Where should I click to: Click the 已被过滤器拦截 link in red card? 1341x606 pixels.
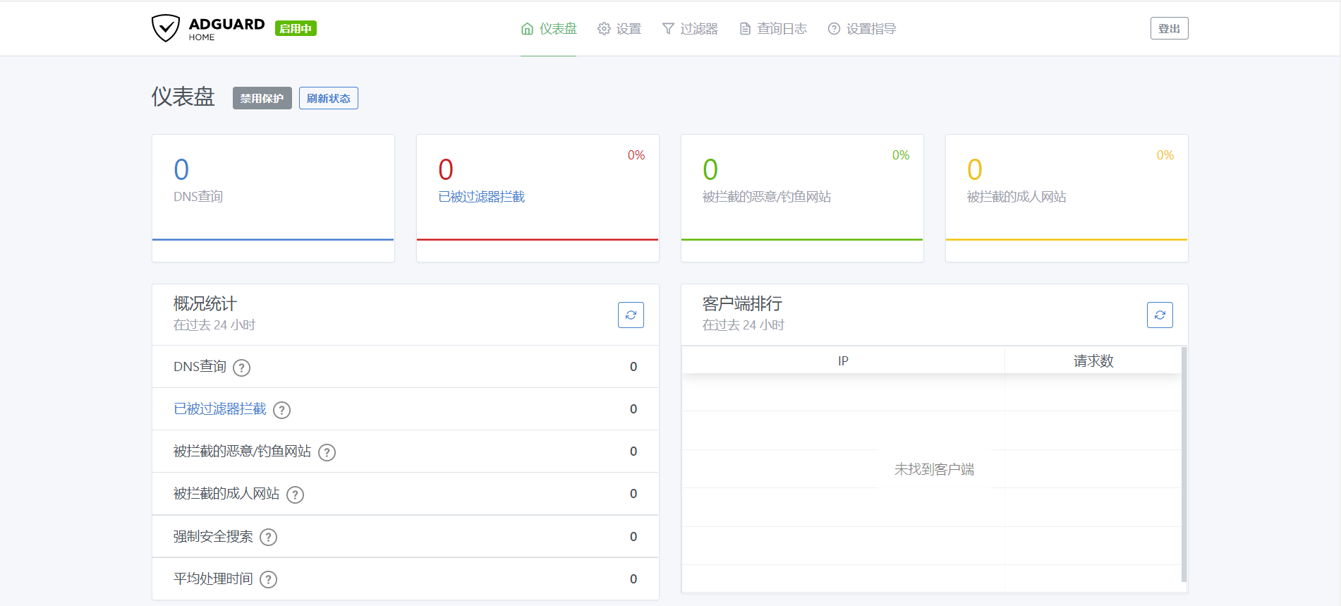(x=481, y=197)
